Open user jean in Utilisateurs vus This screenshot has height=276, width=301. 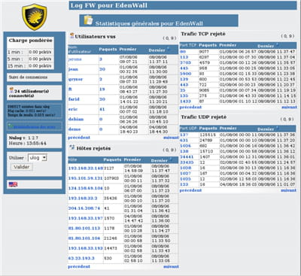coord(73,69)
